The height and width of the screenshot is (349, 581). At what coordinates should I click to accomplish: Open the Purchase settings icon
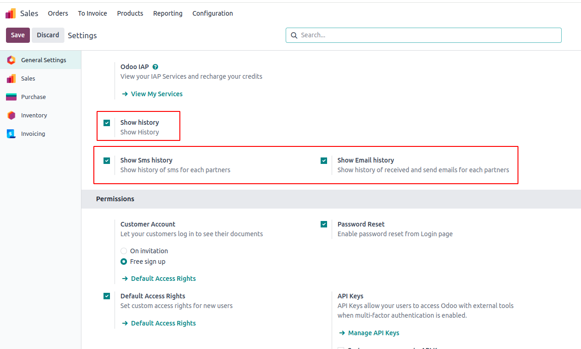click(x=12, y=97)
